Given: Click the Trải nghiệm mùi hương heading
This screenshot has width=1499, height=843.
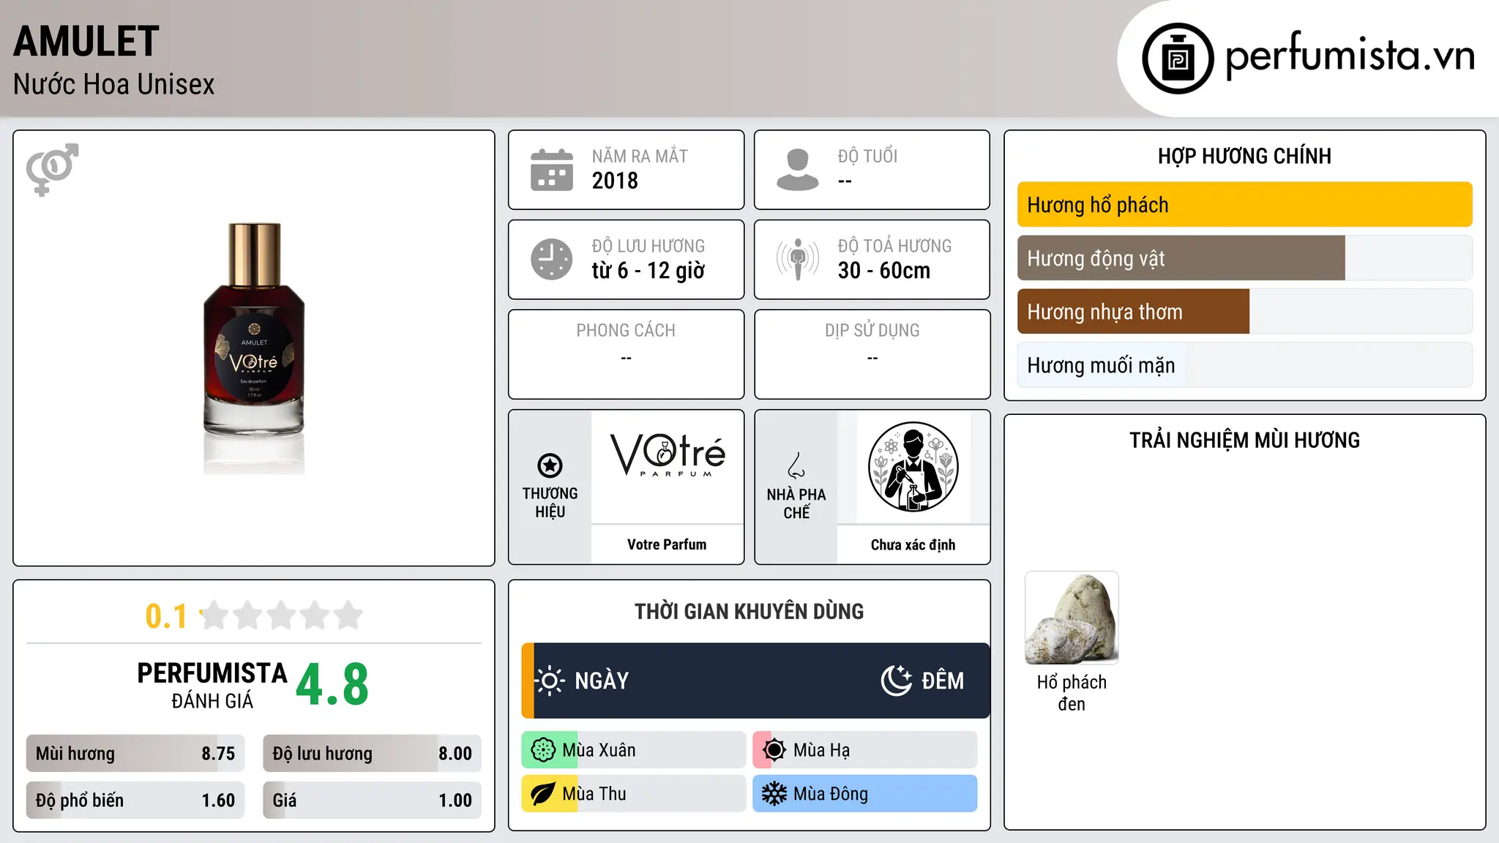Looking at the screenshot, I should click(x=1244, y=440).
